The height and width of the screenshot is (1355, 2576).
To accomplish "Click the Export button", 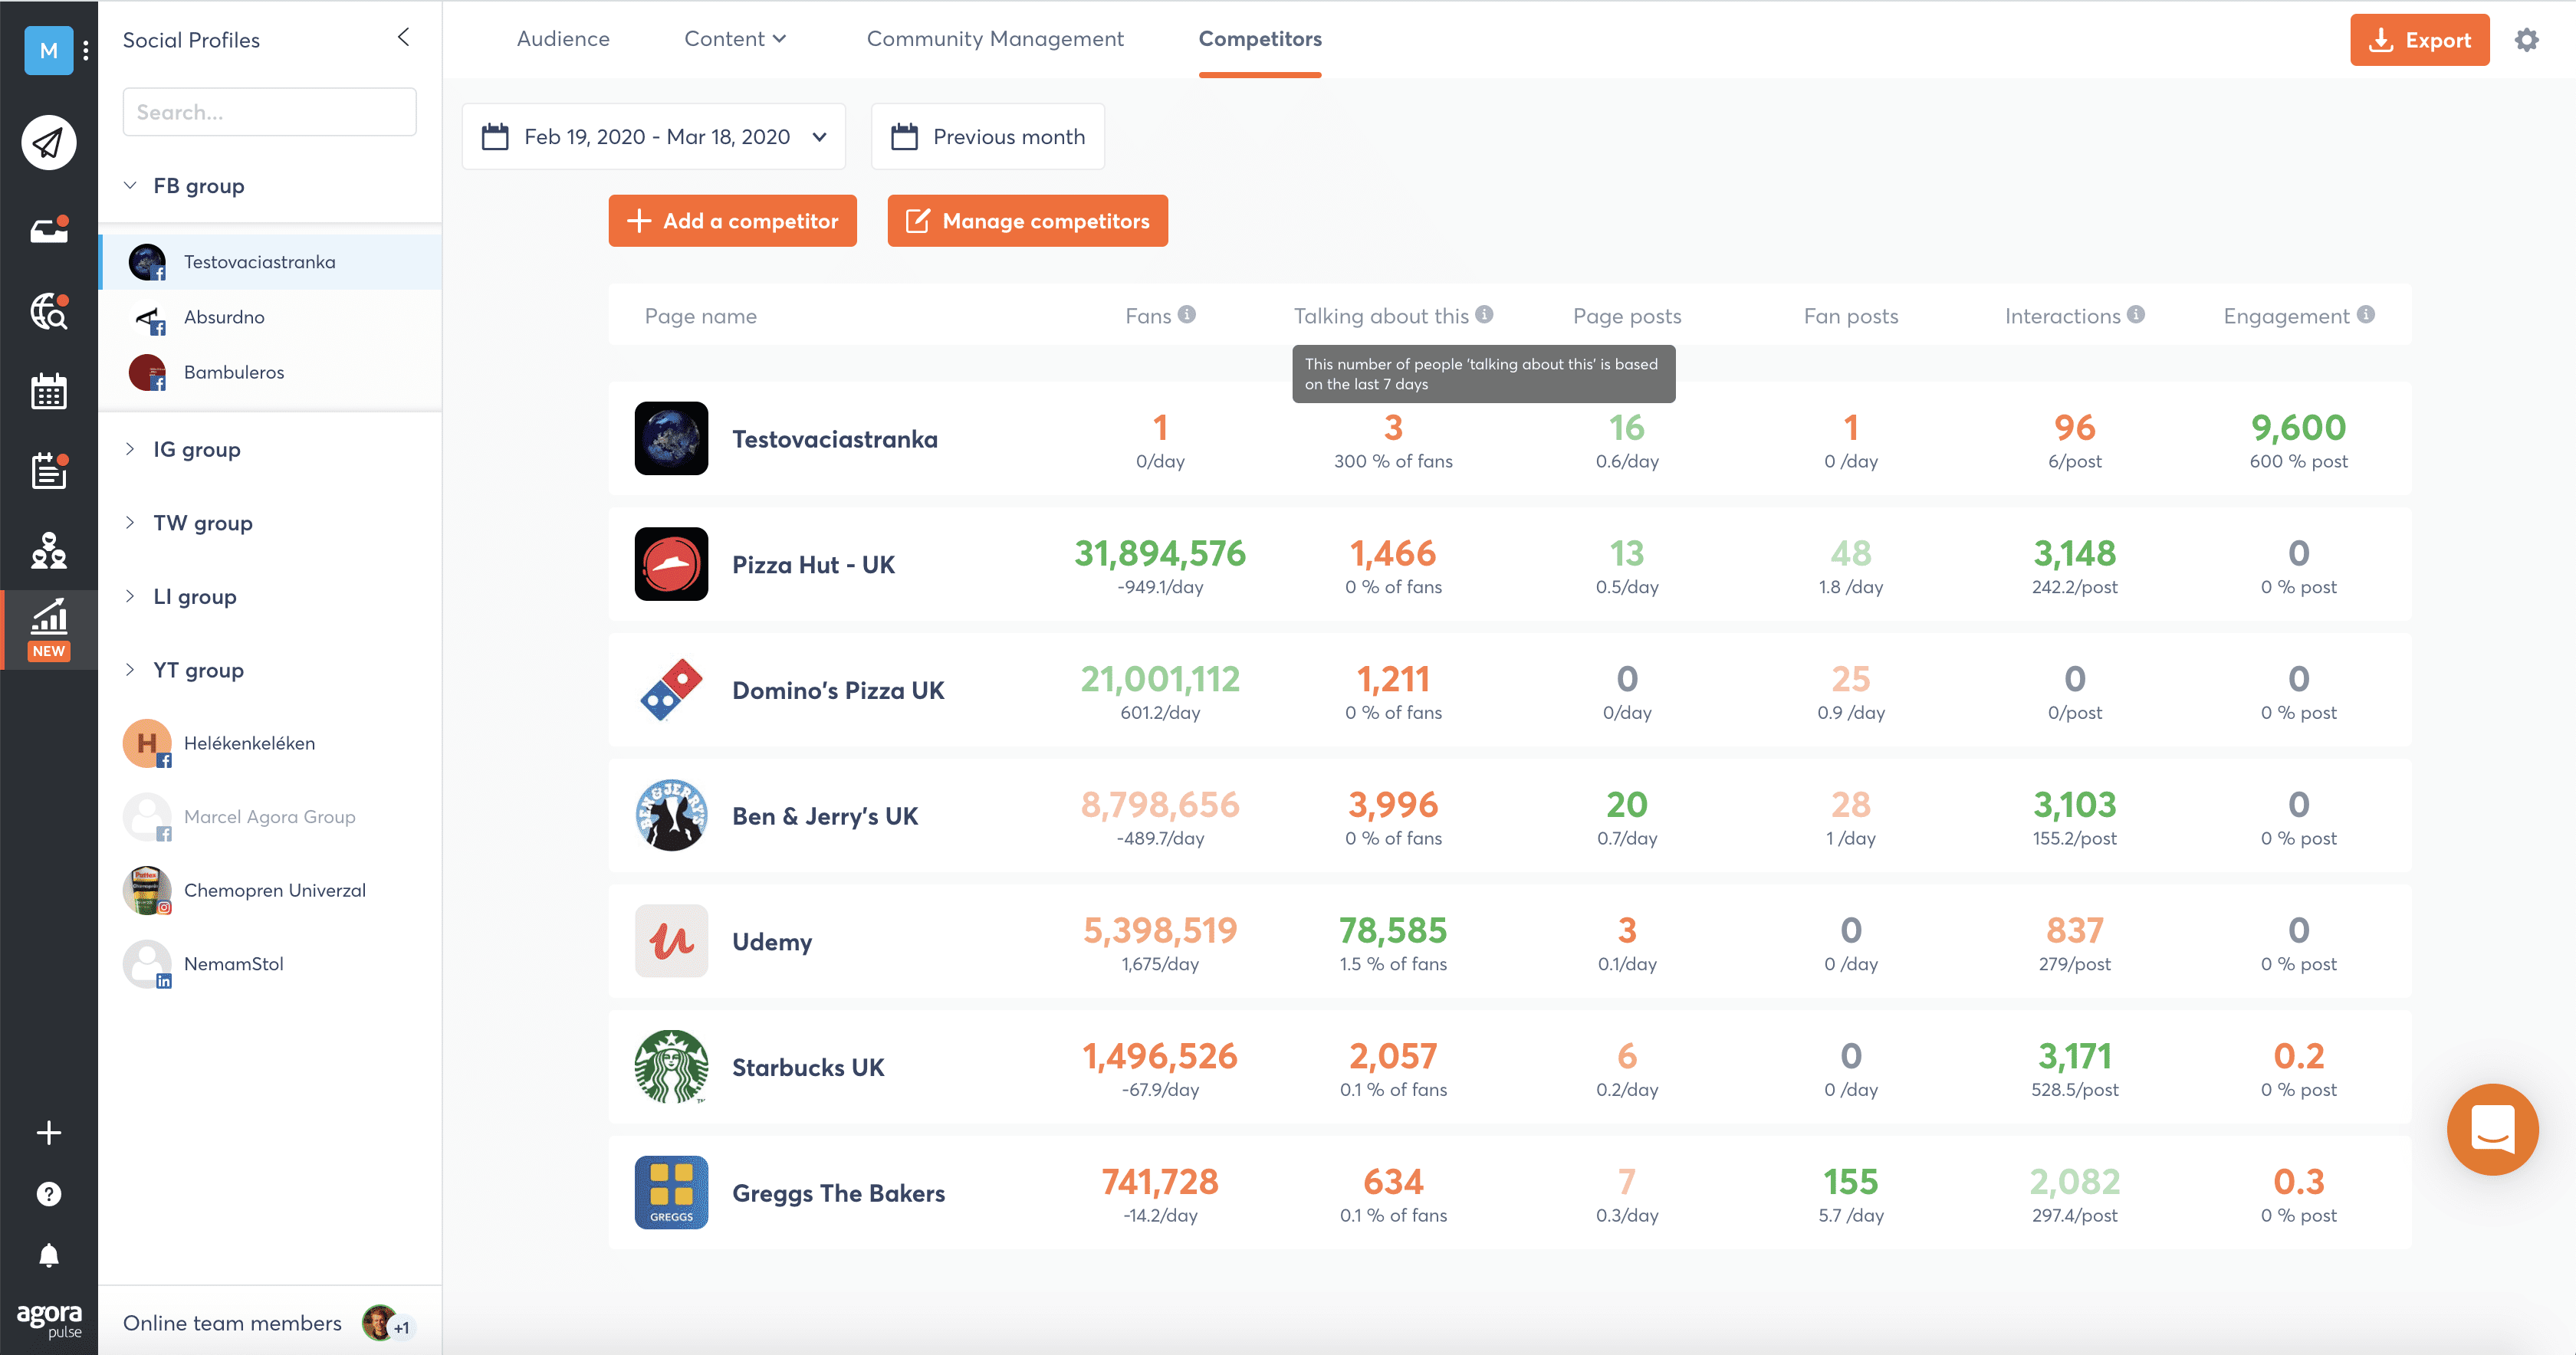I will 2419,40.
